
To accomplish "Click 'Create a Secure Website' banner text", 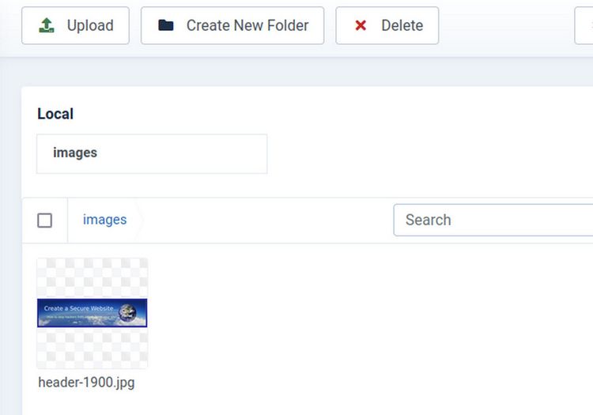I will point(79,307).
